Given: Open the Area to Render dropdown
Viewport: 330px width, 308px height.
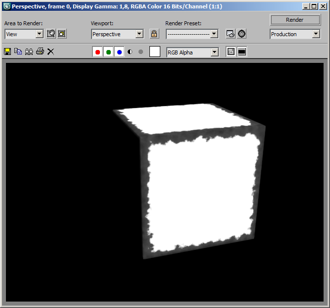Looking at the screenshot, I should point(24,34).
